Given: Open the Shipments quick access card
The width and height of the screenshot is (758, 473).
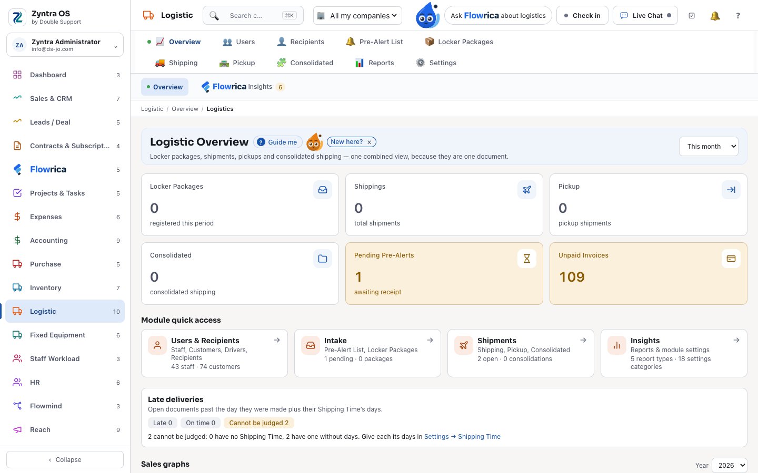Looking at the screenshot, I should click(521, 353).
